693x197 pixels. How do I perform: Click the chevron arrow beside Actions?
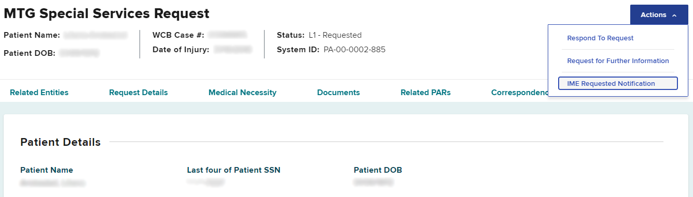[674, 16]
